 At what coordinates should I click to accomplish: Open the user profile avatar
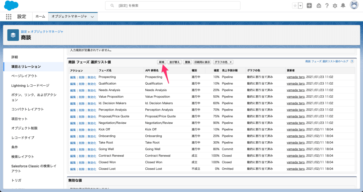pyautogui.click(x=354, y=5)
